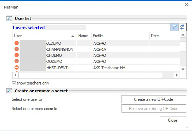The height and width of the screenshot is (131, 192).
Task: Toggle the show teachers only checkbox
Action: 14,83
